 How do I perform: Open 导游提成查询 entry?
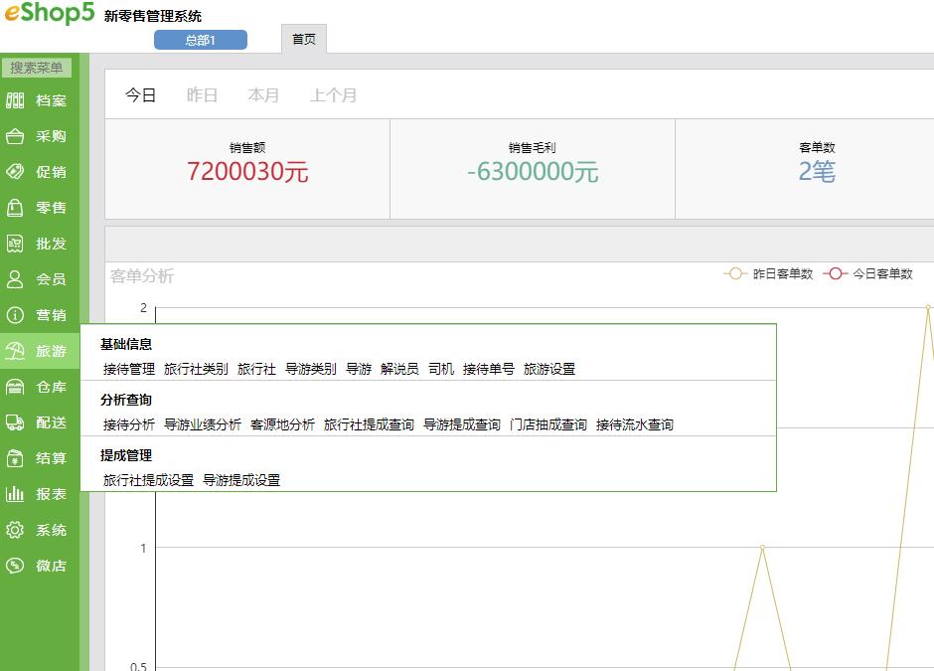[x=462, y=424]
